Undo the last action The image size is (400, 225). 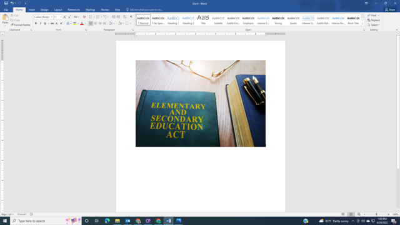12,3
